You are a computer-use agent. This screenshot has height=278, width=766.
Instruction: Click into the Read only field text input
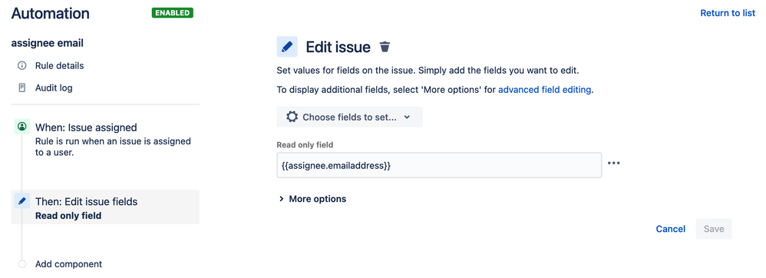coord(439,165)
